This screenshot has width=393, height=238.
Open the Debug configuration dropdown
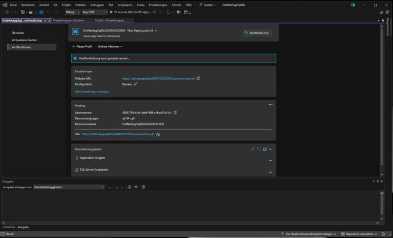point(72,12)
